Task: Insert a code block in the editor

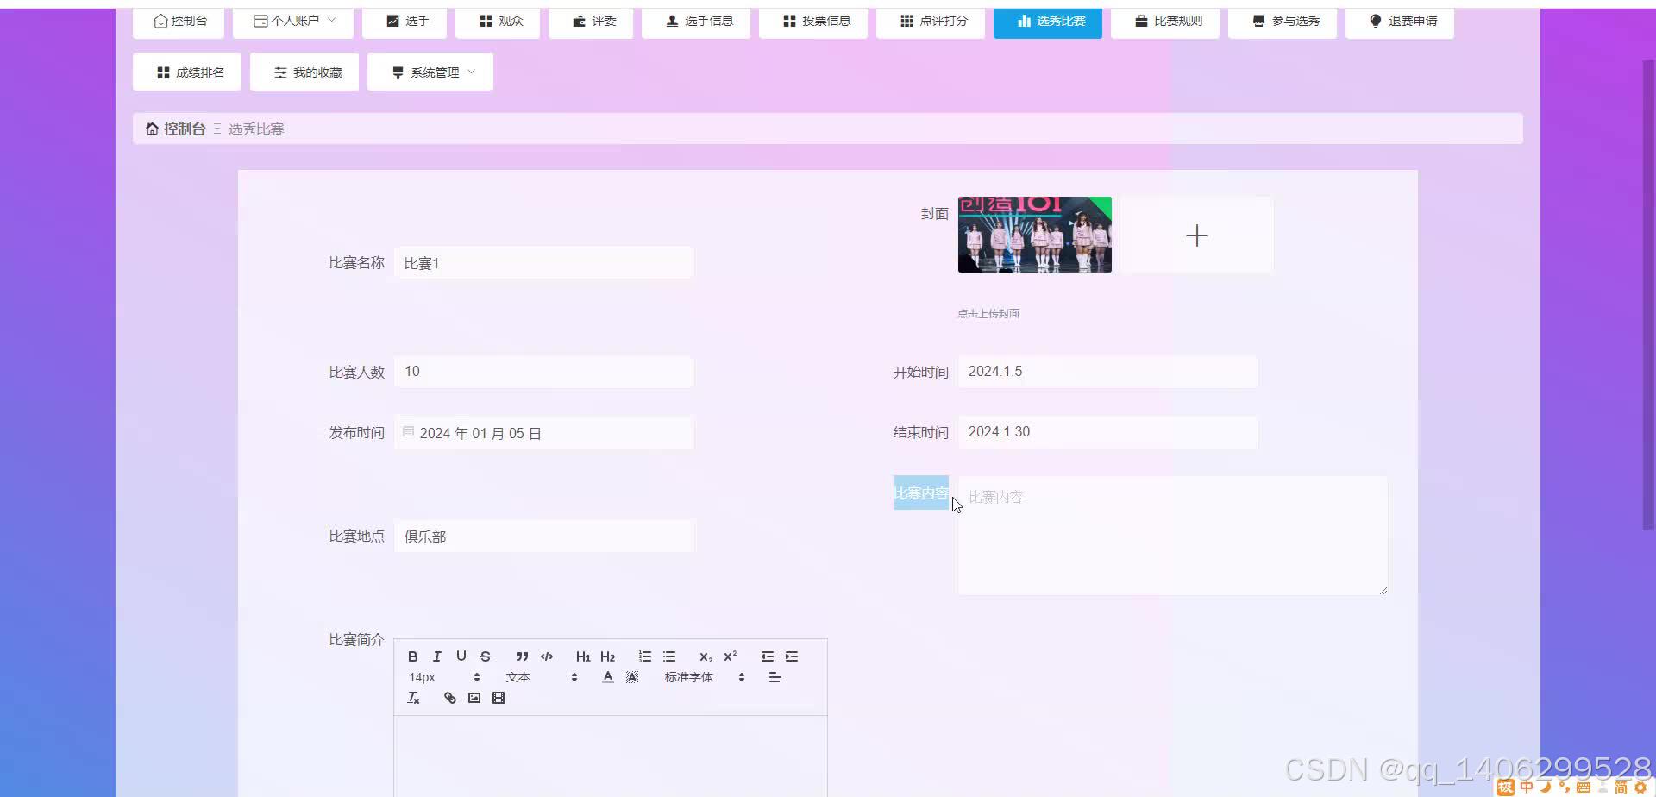Action: click(x=546, y=656)
